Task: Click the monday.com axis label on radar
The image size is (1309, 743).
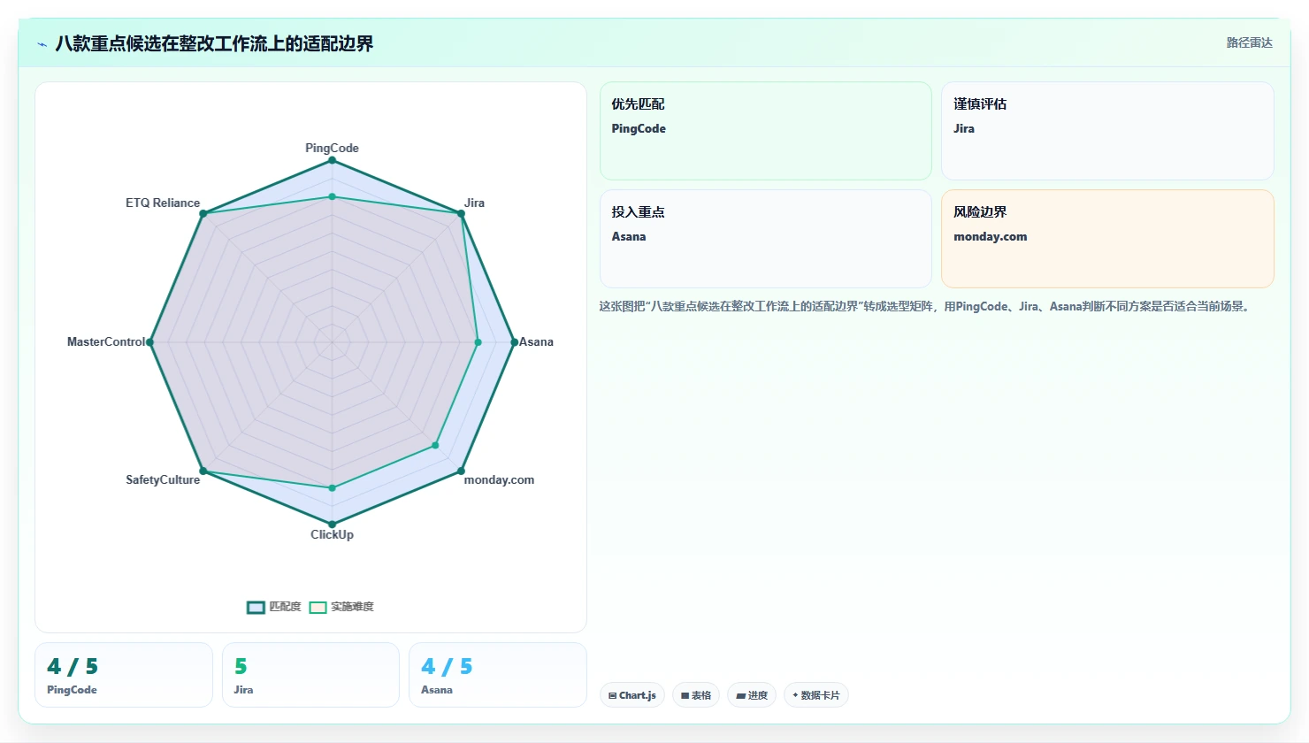Action: tap(499, 479)
